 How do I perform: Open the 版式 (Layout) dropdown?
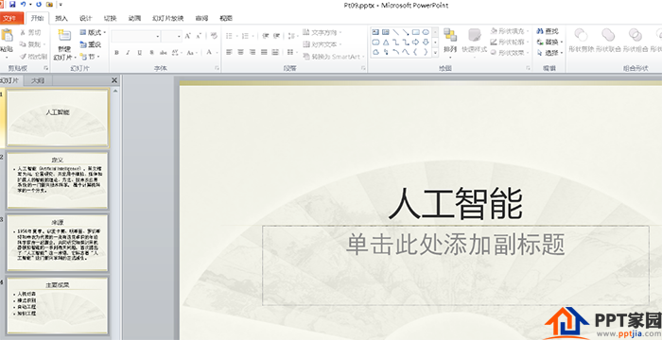point(93,32)
